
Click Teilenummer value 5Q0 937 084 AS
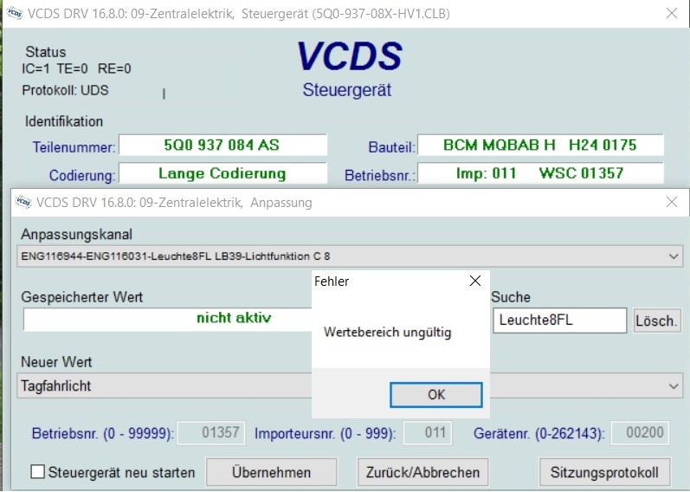pyautogui.click(x=222, y=145)
